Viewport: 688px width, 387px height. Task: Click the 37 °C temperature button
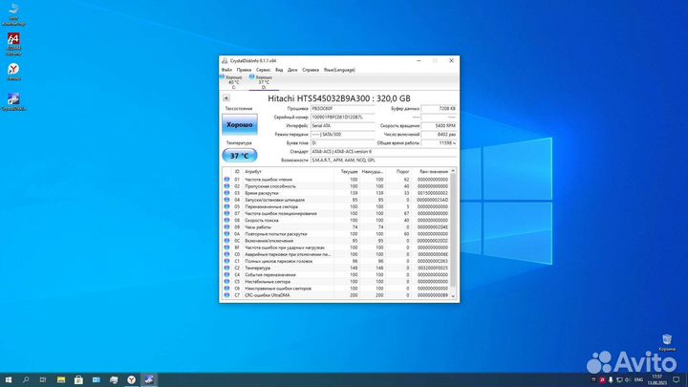point(240,156)
